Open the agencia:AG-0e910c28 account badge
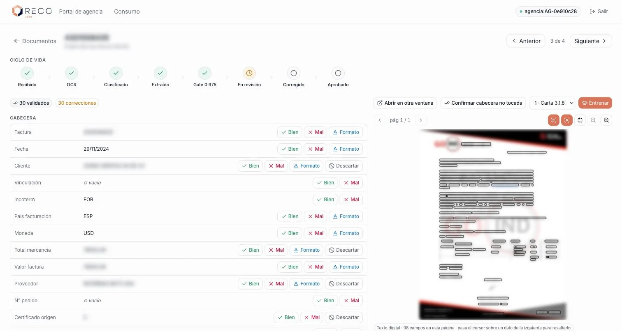The image size is (622, 331). coord(548,11)
